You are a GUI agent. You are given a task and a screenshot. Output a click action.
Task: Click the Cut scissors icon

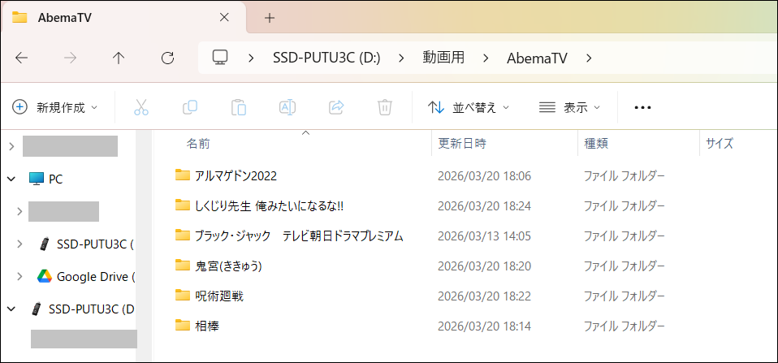(x=141, y=107)
